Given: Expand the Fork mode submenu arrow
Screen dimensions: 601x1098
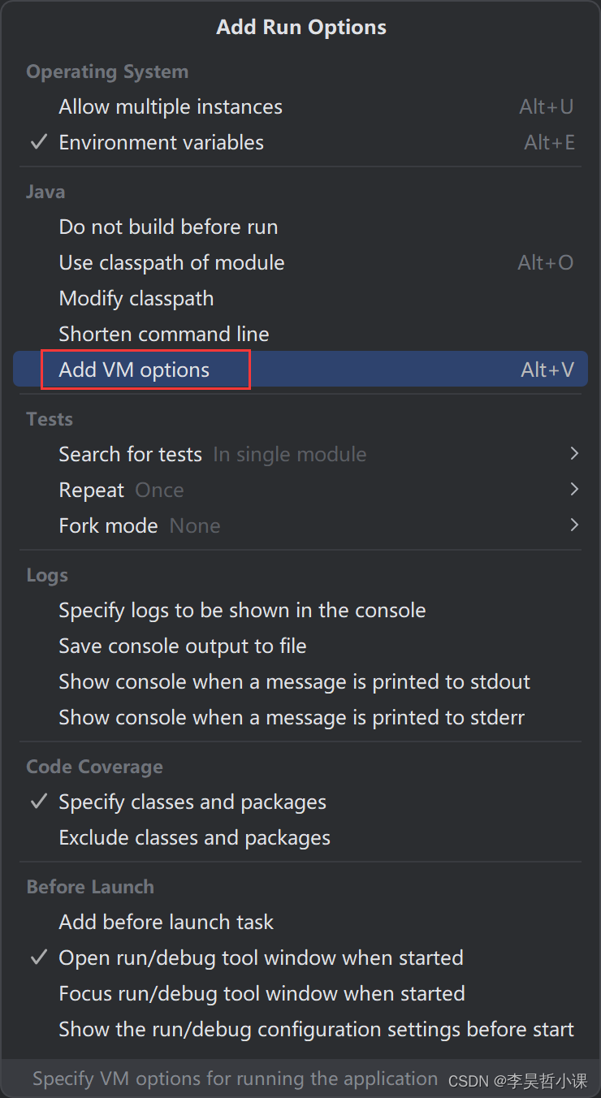Looking at the screenshot, I should coord(574,525).
